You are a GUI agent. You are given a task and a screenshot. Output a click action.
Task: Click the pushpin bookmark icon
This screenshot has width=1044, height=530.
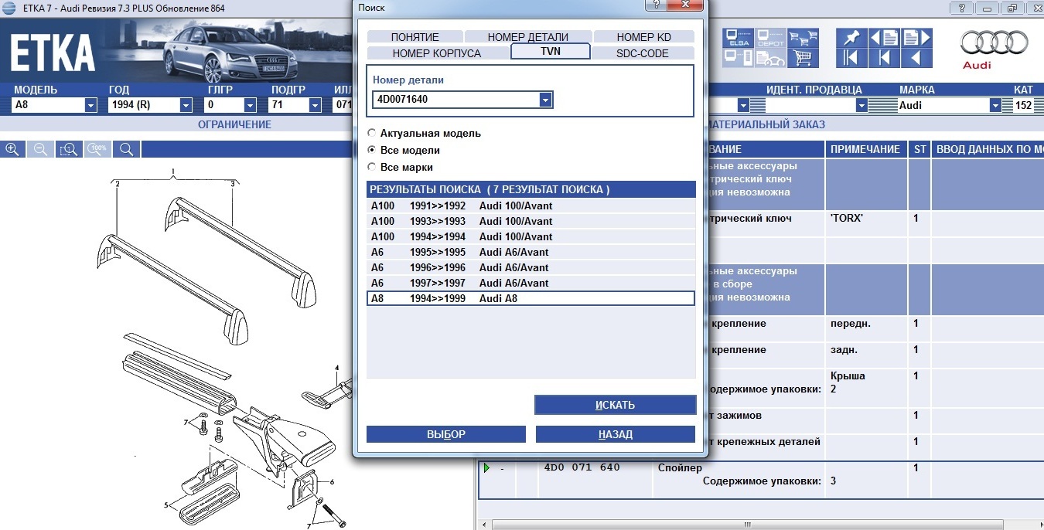point(851,38)
